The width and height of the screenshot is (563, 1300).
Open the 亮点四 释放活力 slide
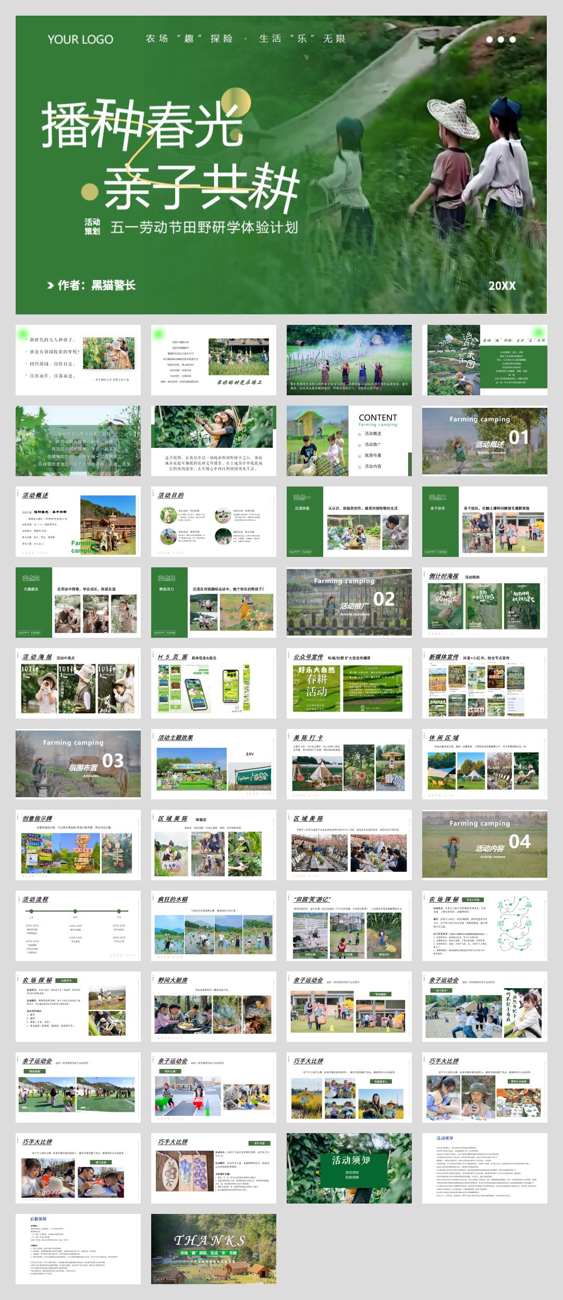coord(214,602)
